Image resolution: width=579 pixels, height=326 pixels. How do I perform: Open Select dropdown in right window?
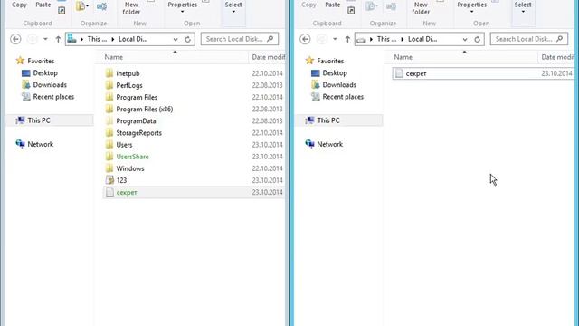click(x=523, y=8)
